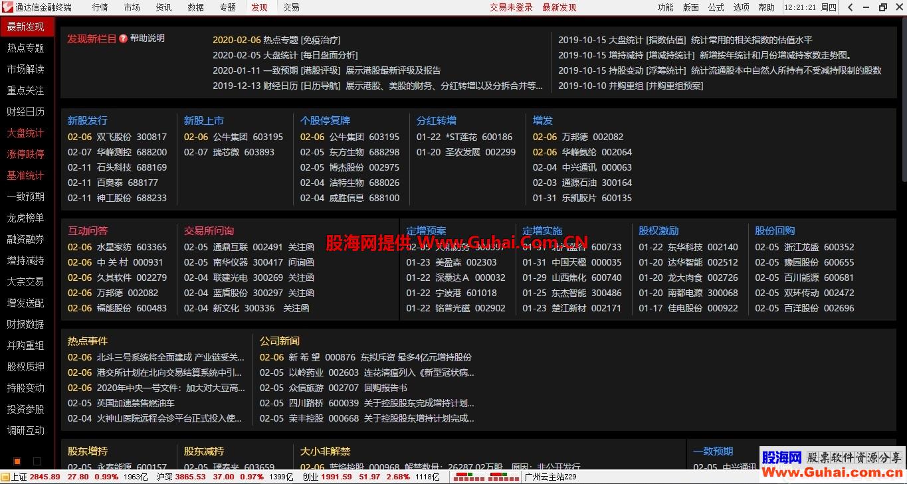Click 交易未登录 login status link
This screenshot has width=907, height=484.
click(511, 7)
